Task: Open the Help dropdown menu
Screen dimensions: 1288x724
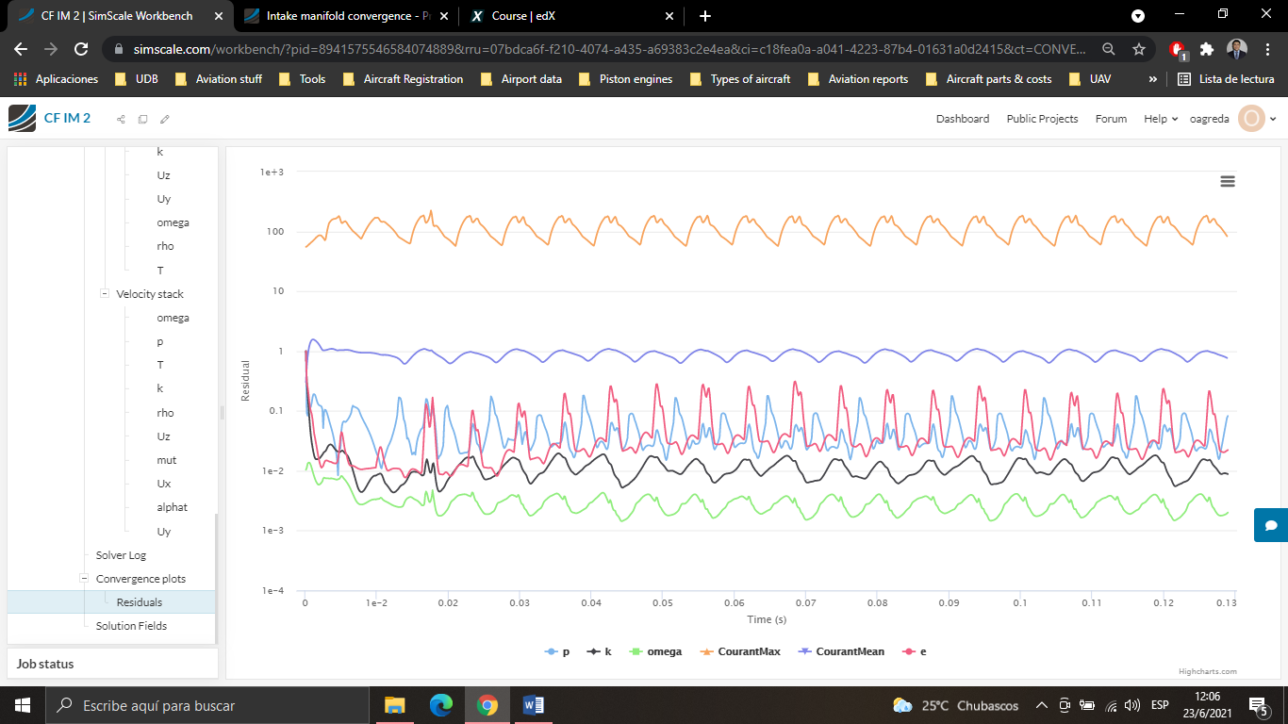Action: pyautogui.click(x=1160, y=119)
